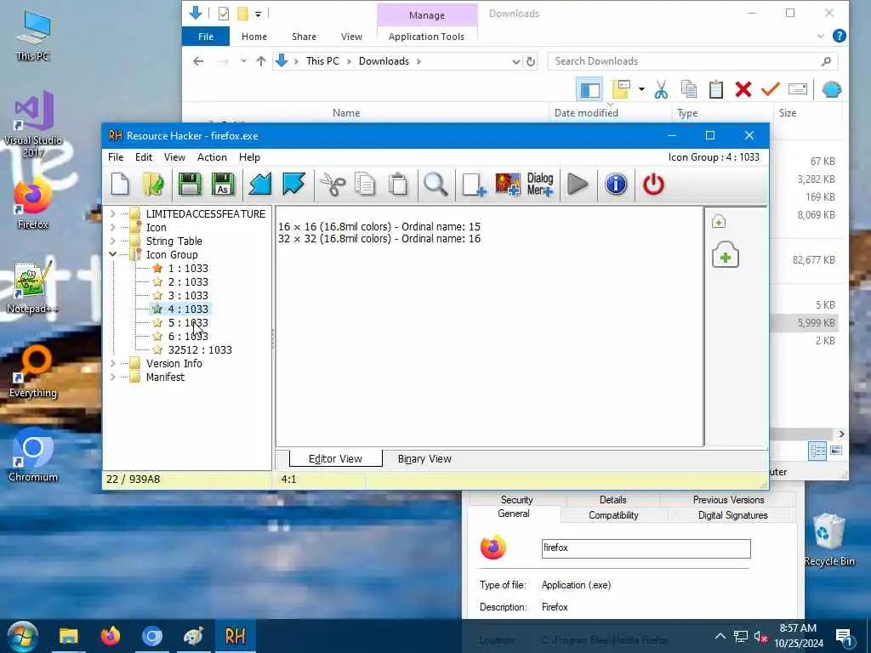The height and width of the screenshot is (653, 871).
Task: Click the Copy icon in Resource Hacker toolbar
Action: click(365, 185)
